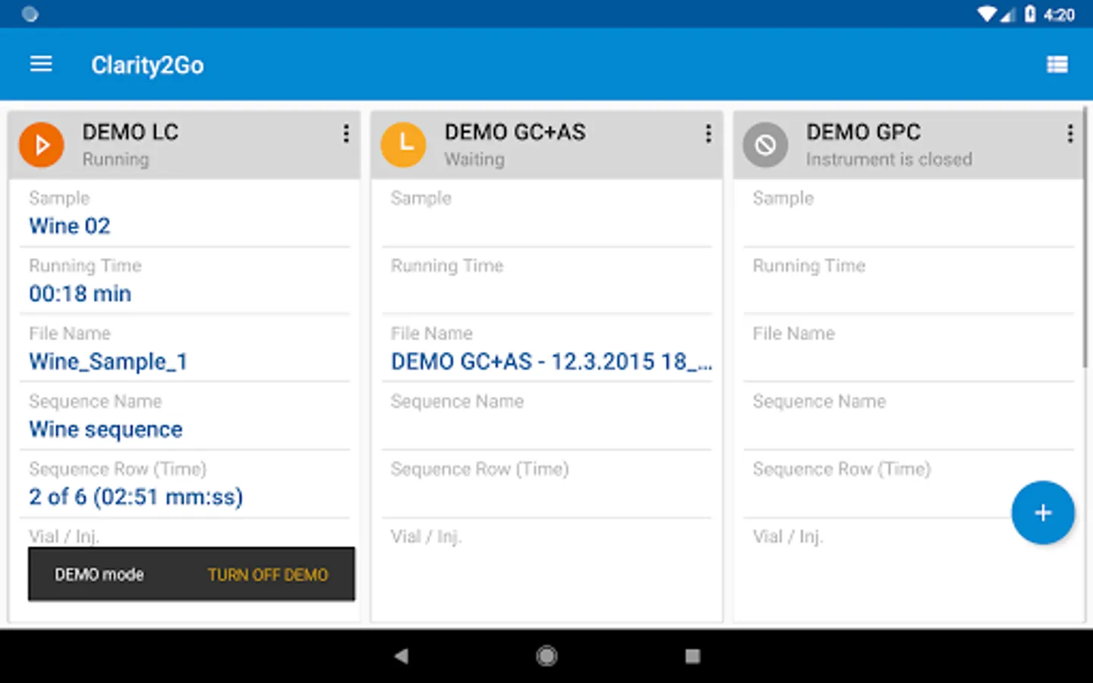Select the DEMO GPC card title
Image resolution: width=1093 pixels, height=683 pixels.
pos(864,132)
